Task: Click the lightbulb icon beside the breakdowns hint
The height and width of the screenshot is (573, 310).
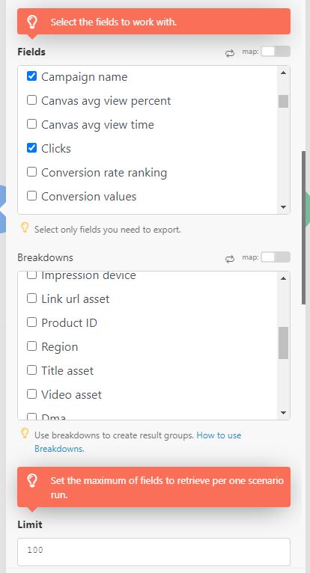Action: [x=25, y=434]
